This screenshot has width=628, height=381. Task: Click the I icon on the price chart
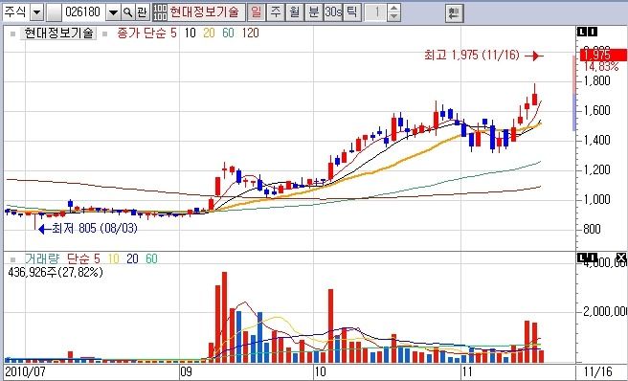tap(592, 32)
